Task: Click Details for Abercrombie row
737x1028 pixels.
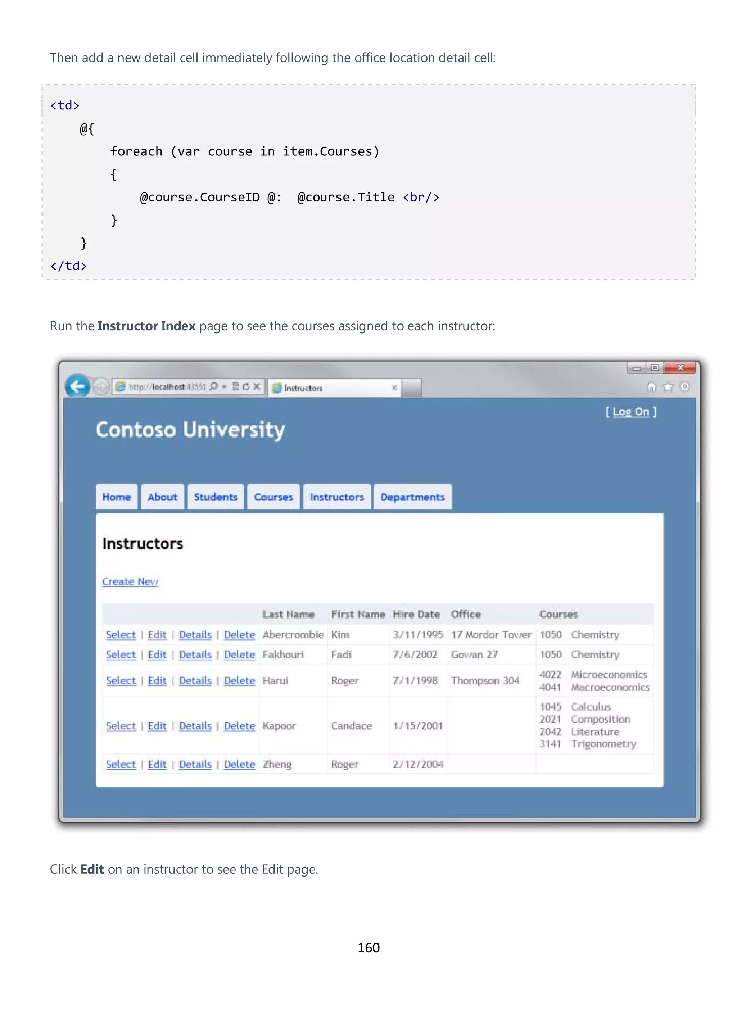Action: [x=195, y=635]
